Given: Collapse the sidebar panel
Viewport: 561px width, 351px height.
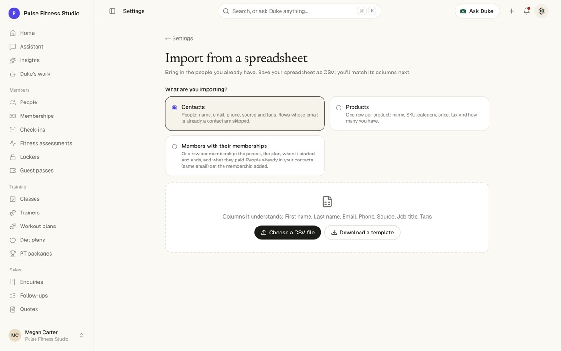Looking at the screenshot, I should (112, 11).
